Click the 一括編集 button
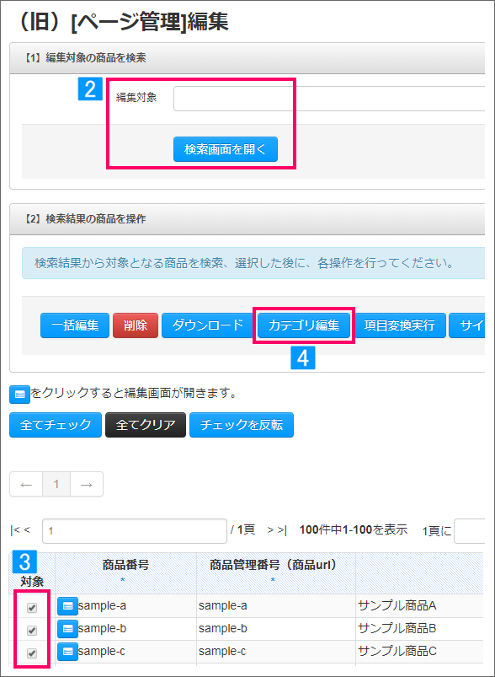The width and height of the screenshot is (495, 677). pyautogui.click(x=75, y=325)
